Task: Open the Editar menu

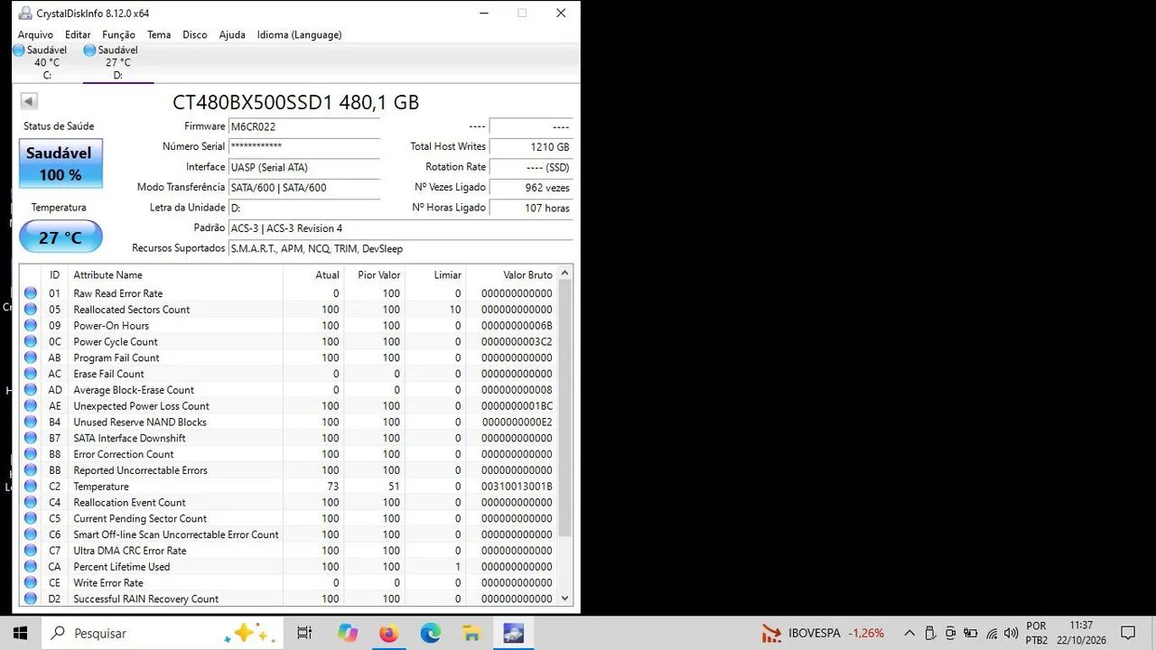Action: click(78, 34)
